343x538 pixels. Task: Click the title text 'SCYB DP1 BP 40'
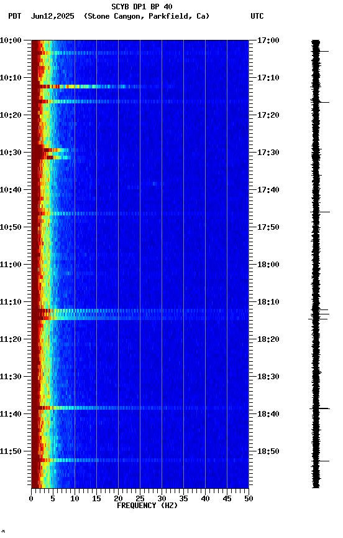(x=142, y=6)
